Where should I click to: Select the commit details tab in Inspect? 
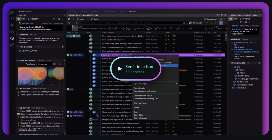(x=19, y=19)
